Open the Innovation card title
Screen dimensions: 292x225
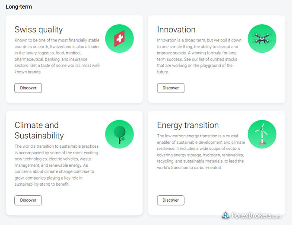coord(176,30)
